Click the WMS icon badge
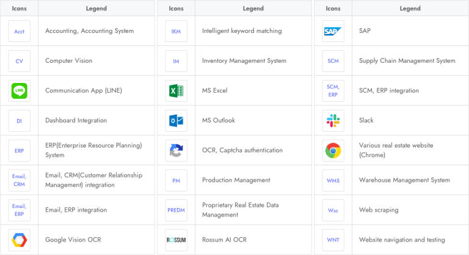 [333, 180]
